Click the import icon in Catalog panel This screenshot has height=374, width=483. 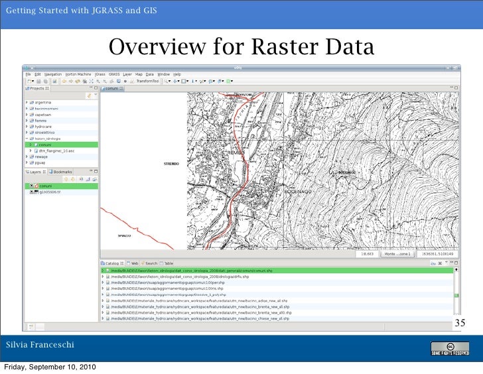click(x=433, y=263)
